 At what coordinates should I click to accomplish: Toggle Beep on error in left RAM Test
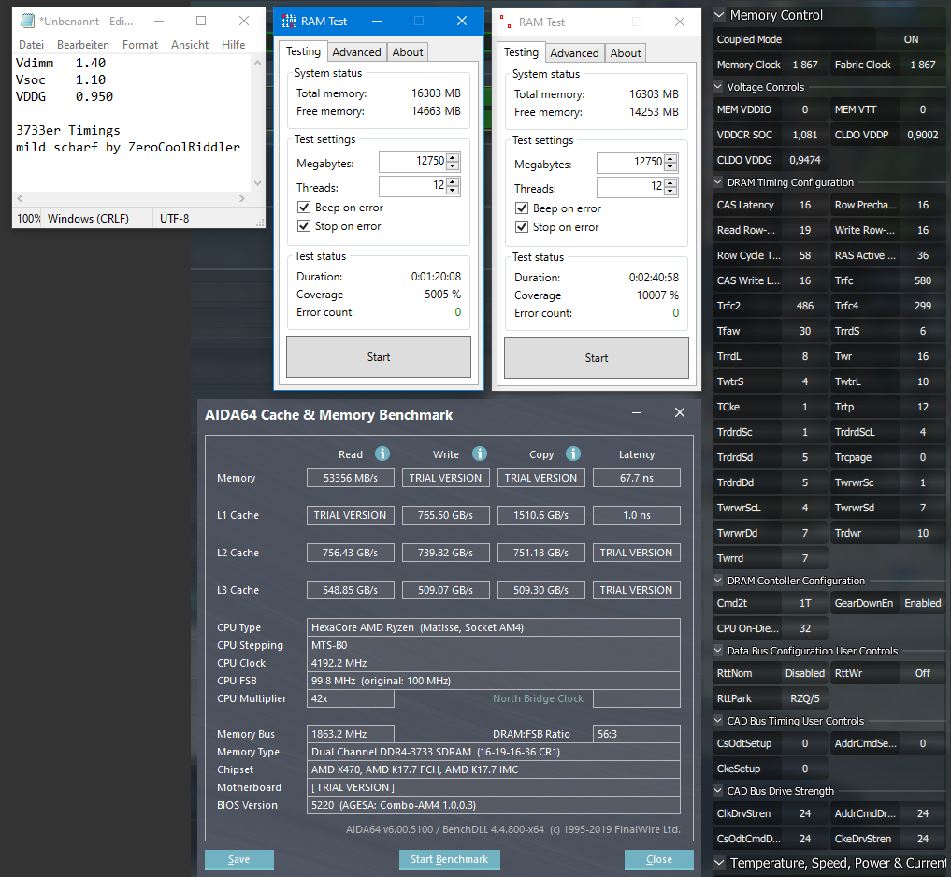(304, 208)
